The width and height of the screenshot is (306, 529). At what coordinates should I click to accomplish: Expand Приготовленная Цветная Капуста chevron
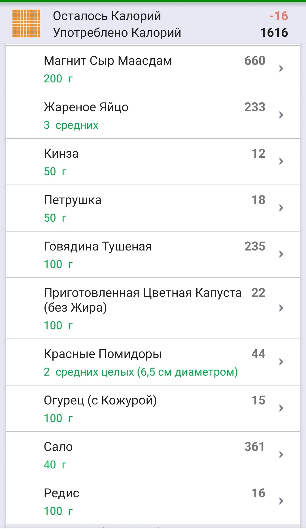(x=281, y=308)
